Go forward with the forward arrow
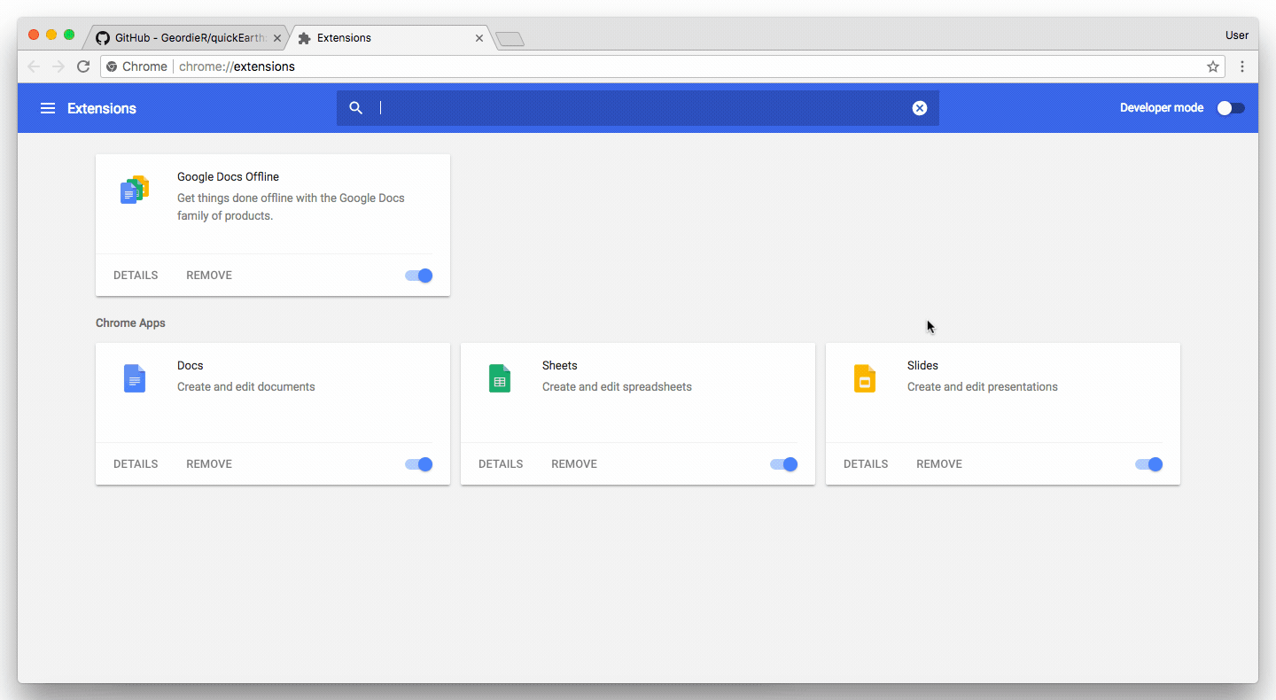 (x=58, y=66)
